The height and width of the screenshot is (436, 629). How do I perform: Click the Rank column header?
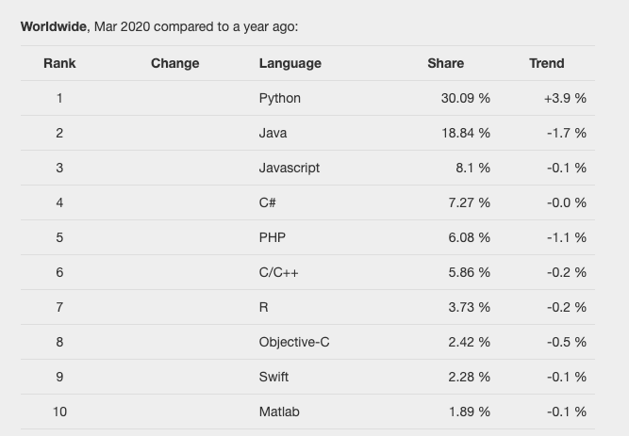click(x=59, y=63)
